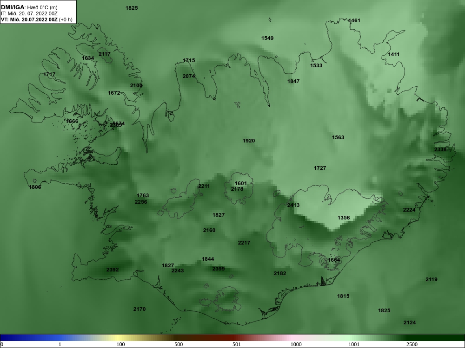Screen dimensions: 465x348
Task: Click the DMI/IGA Hæð 0°C title line
Action: [29, 7]
